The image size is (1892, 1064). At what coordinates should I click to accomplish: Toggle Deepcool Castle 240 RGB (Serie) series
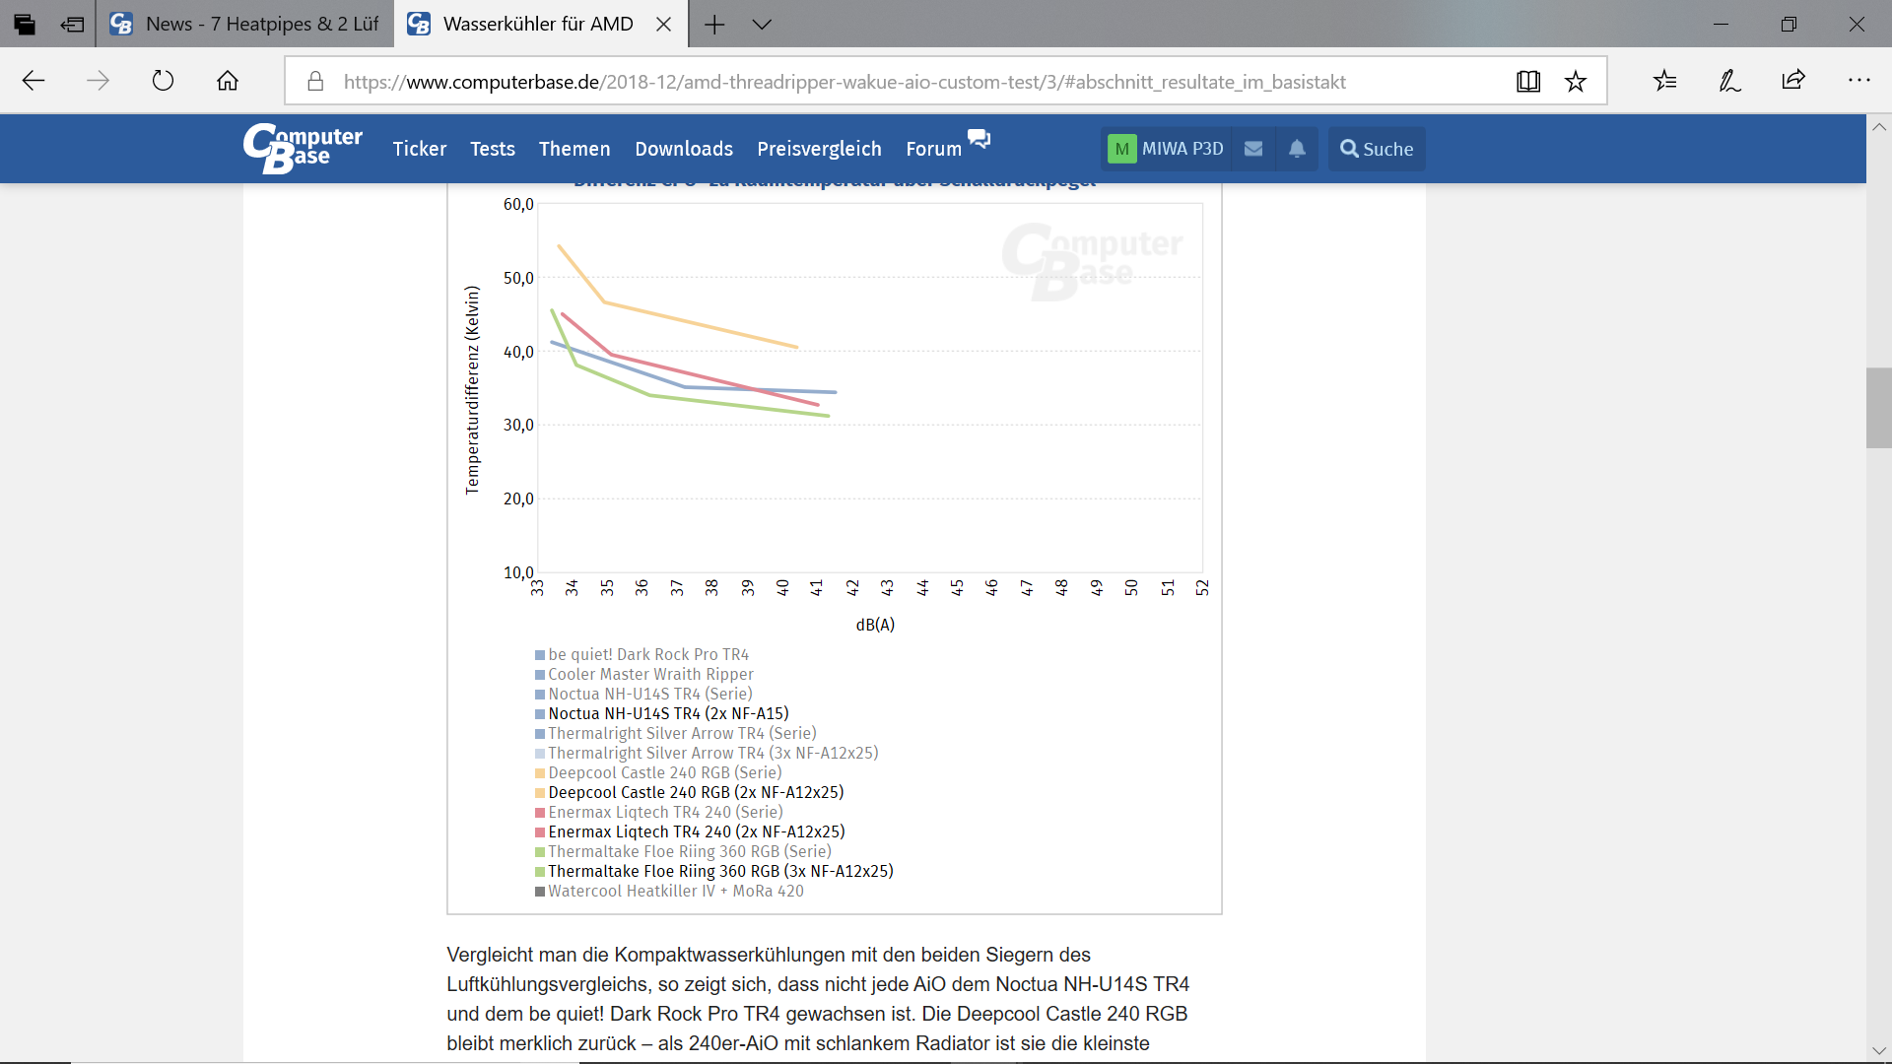664,773
